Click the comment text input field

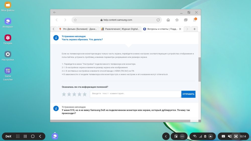(136, 94)
